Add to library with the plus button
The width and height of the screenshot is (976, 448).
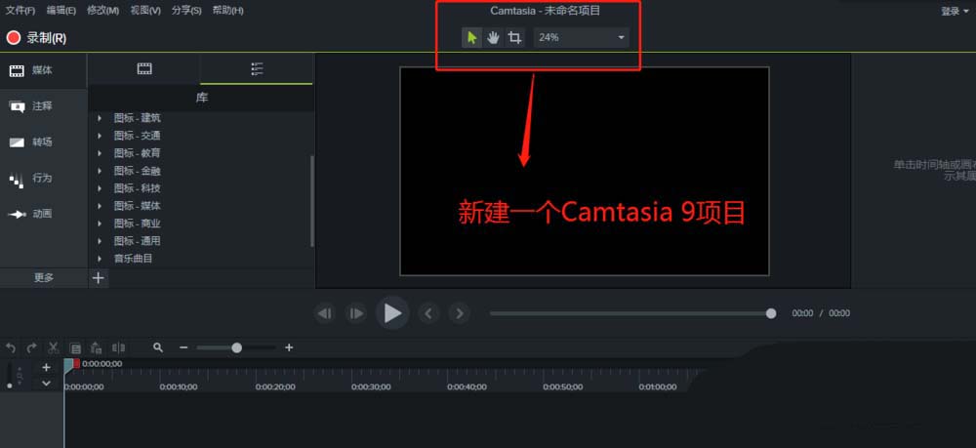(x=99, y=278)
